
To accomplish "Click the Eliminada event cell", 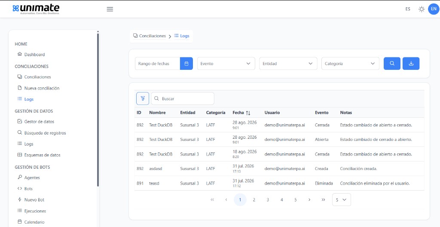I will point(324,183).
